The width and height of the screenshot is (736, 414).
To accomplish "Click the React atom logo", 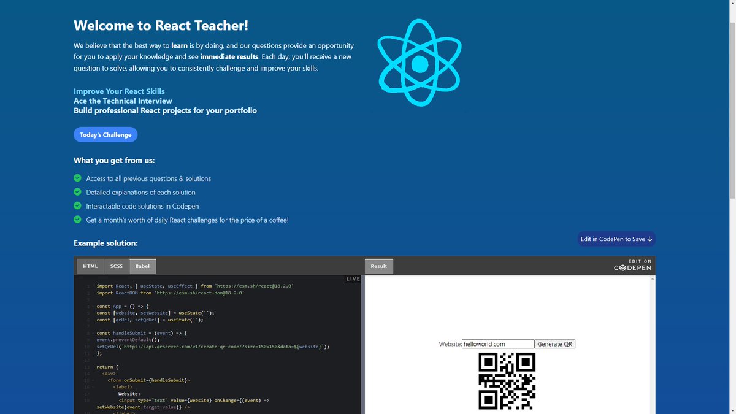I will pos(420,64).
